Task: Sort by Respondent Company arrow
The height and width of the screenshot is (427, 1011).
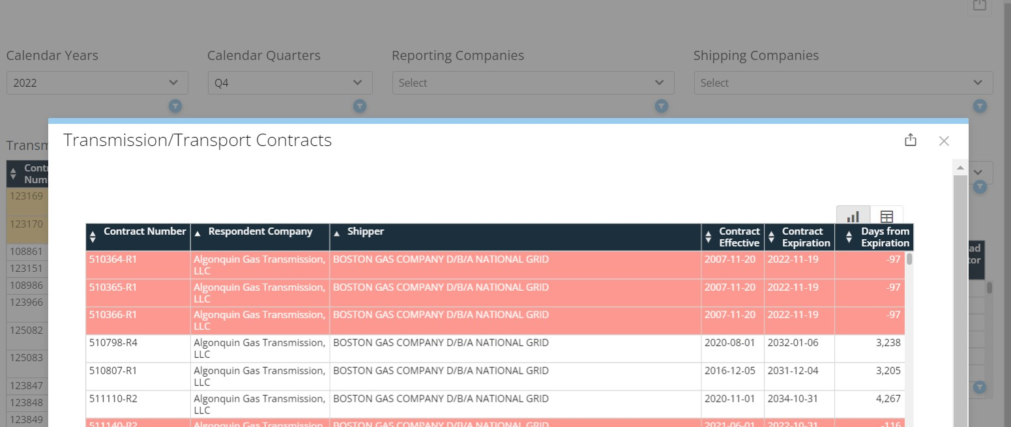Action: coord(198,233)
